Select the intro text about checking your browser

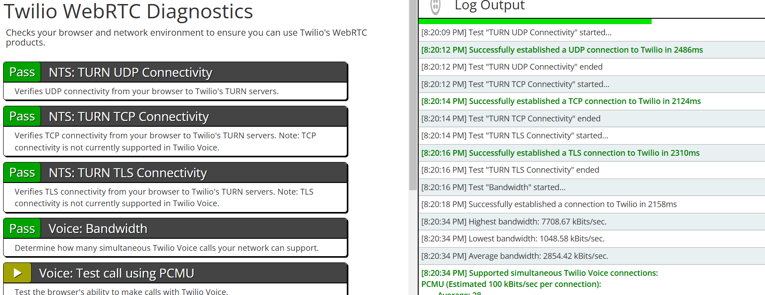click(x=186, y=37)
